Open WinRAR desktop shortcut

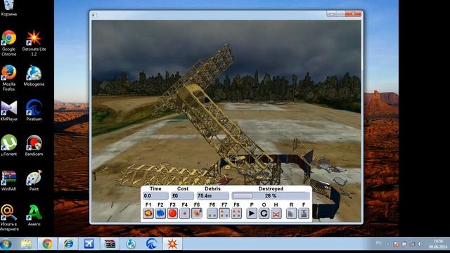pyautogui.click(x=8, y=181)
